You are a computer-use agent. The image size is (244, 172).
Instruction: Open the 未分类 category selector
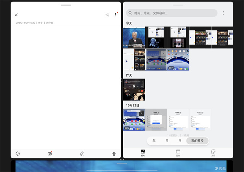click(x=50, y=23)
